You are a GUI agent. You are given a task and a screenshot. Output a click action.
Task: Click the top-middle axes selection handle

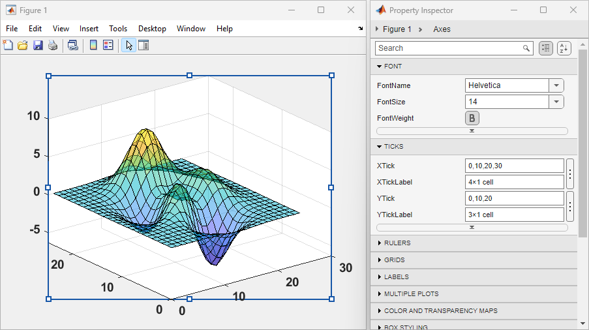(190, 76)
